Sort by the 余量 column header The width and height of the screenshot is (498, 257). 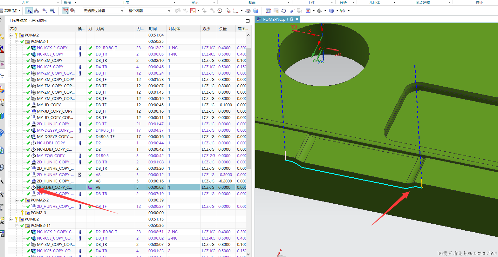226,29
